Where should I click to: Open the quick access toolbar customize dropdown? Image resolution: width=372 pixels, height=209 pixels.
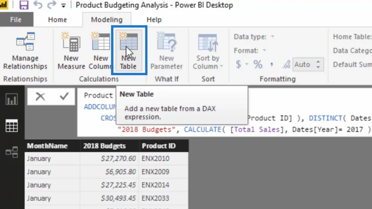(x=63, y=6)
